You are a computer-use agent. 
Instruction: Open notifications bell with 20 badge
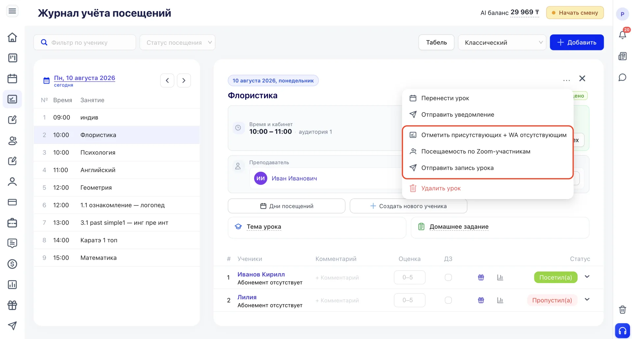[x=622, y=35]
